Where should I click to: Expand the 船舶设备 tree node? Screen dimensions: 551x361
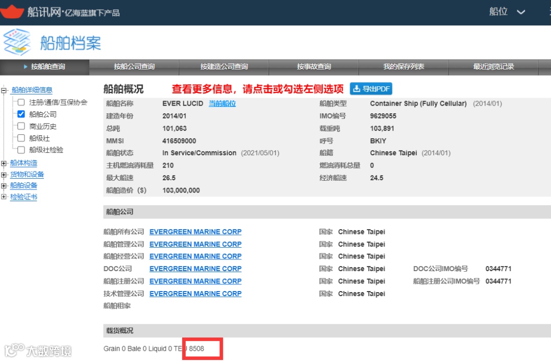point(4,186)
